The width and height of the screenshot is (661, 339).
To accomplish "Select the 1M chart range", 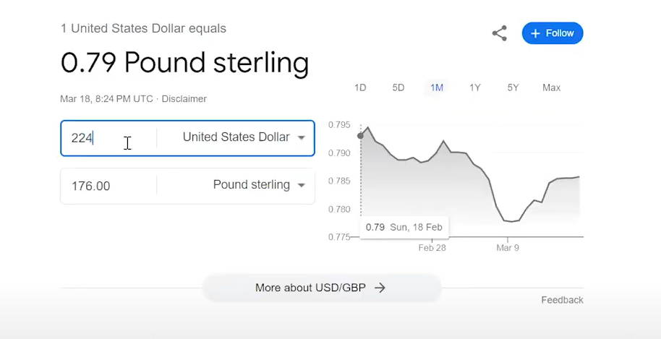I will [437, 87].
